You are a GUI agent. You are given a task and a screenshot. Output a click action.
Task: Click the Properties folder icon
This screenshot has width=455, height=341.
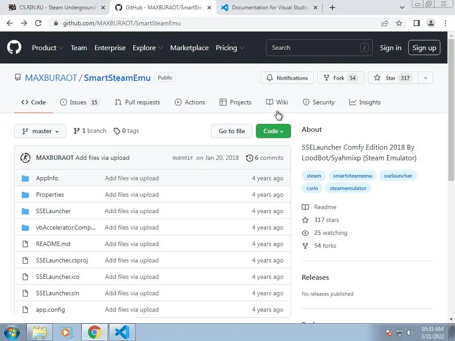click(x=25, y=194)
